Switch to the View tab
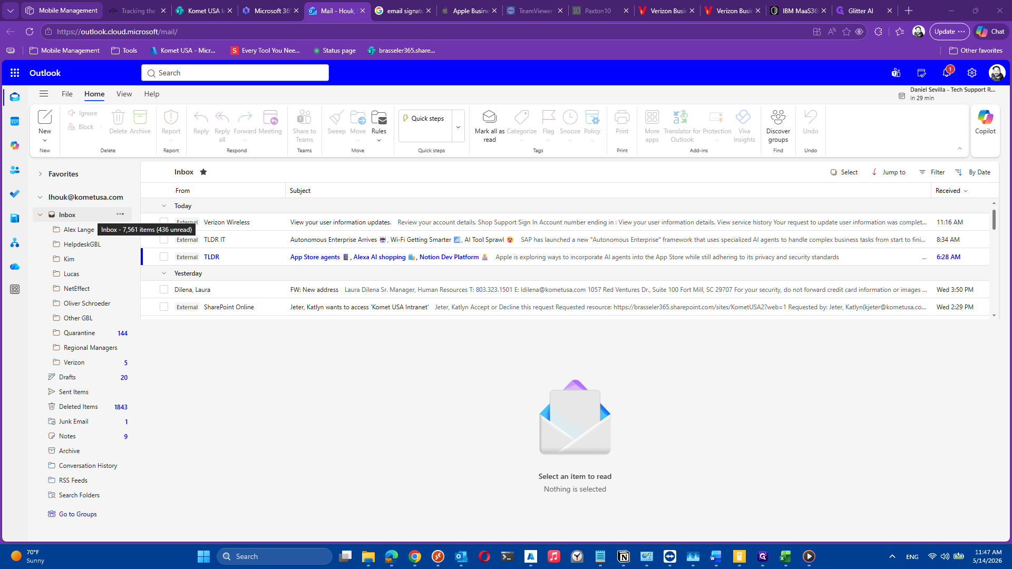1012x569 pixels. [124, 94]
